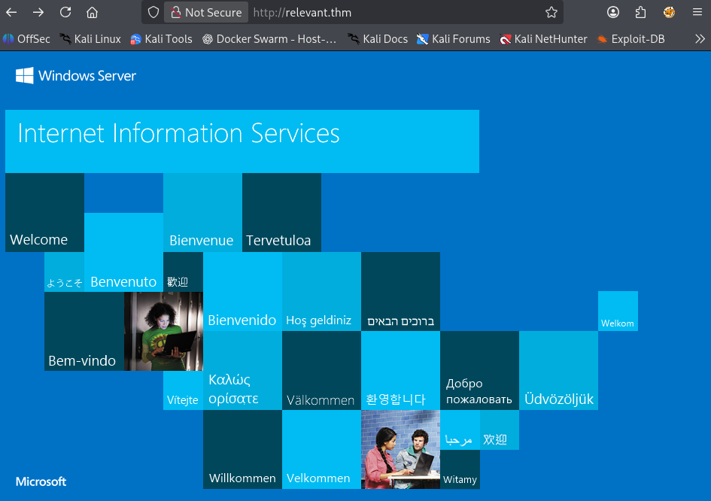The width and height of the screenshot is (711, 501).
Task: Click the Tervetuloa tile
Action: tap(281, 212)
